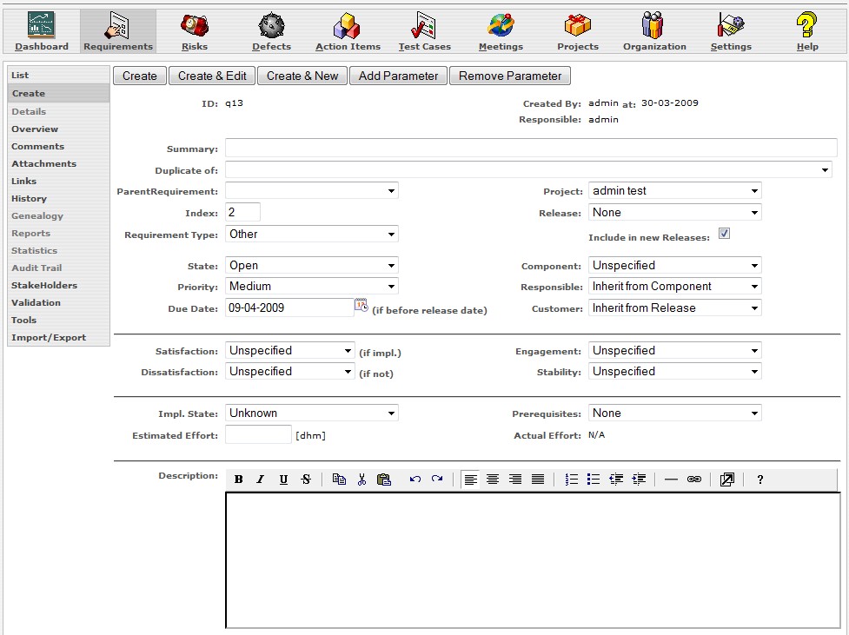
Task: Open the Risks module icon
Action: pyautogui.click(x=194, y=31)
